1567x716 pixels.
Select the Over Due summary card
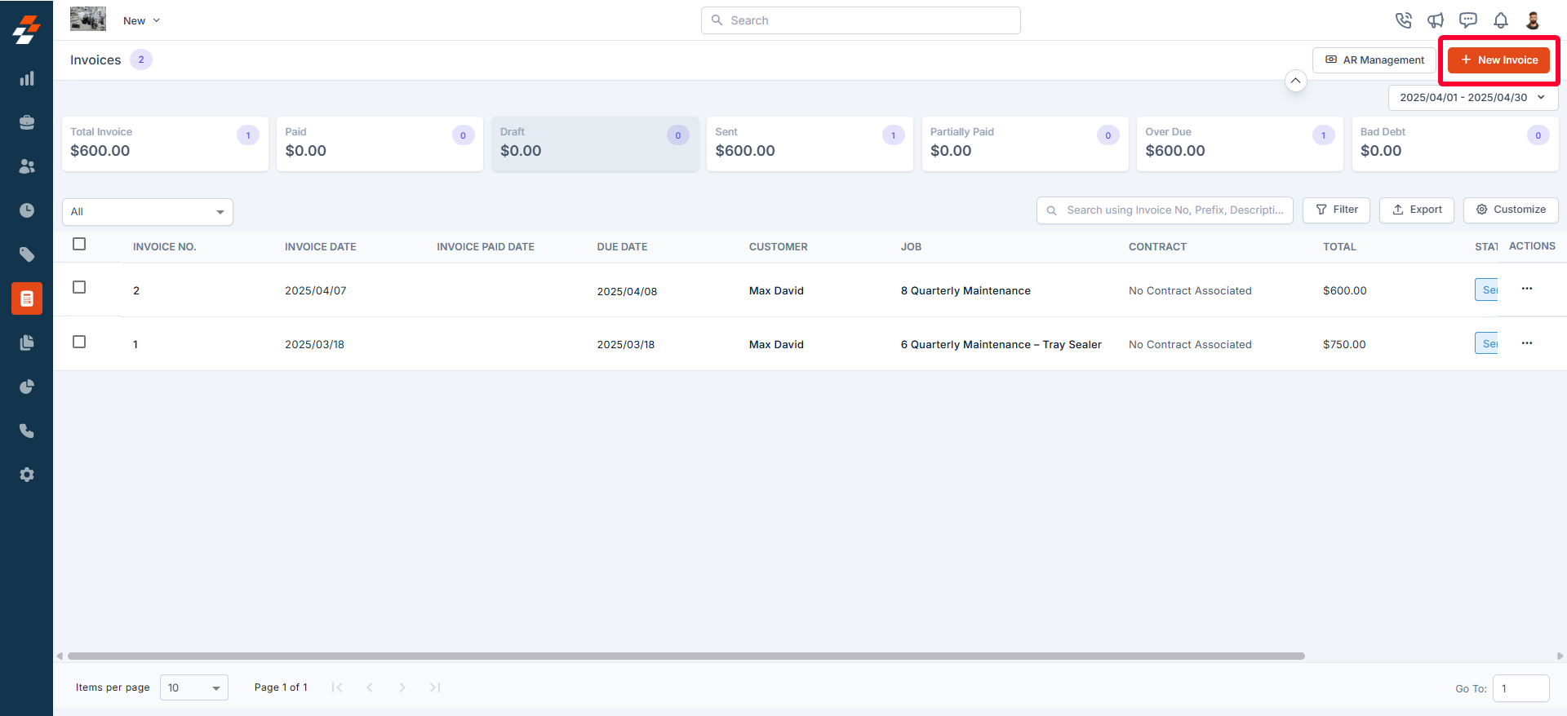1240,144
